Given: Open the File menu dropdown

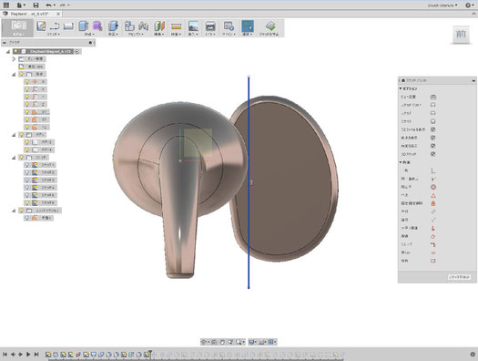Looking at the screenshot, I should 21,5.
